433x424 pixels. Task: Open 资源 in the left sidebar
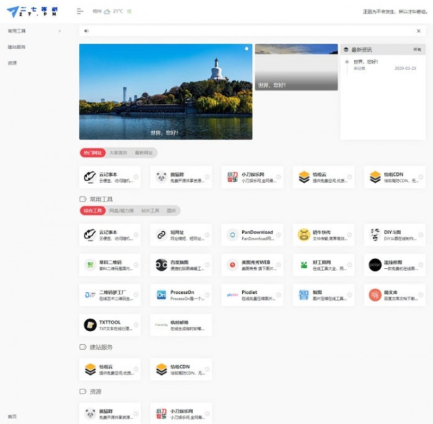click(x=12, y=63)
